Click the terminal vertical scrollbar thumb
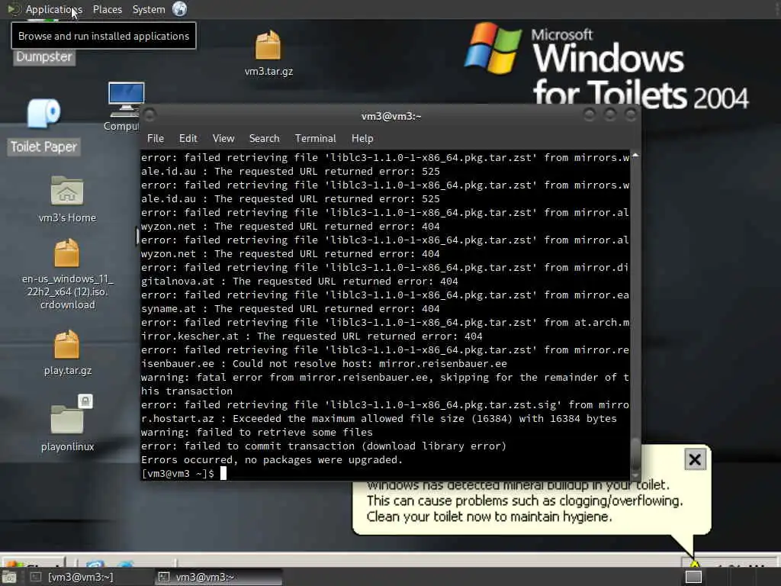The width and height of the screenshot is (781, 586). [635, 453]
